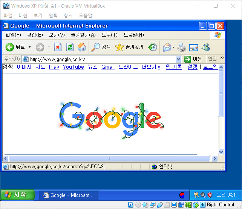
Task: Click the red security shield tray icon
Action: click(210, 195)
